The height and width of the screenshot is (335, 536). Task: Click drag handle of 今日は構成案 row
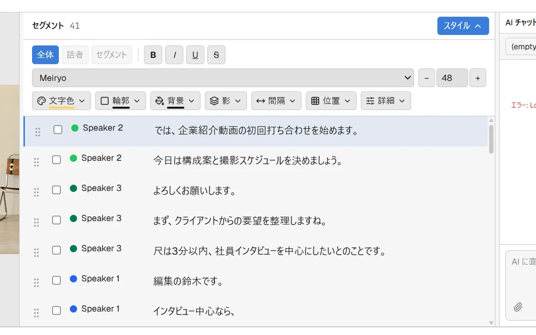(36, 162)
